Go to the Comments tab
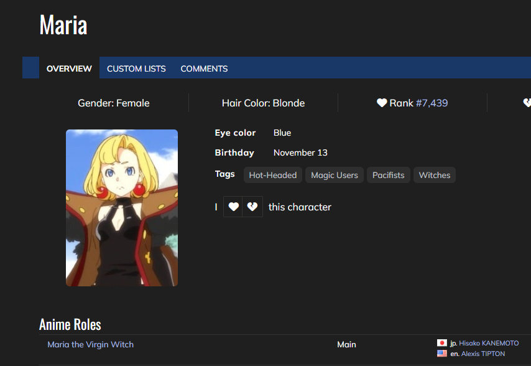 click(204, 68)
